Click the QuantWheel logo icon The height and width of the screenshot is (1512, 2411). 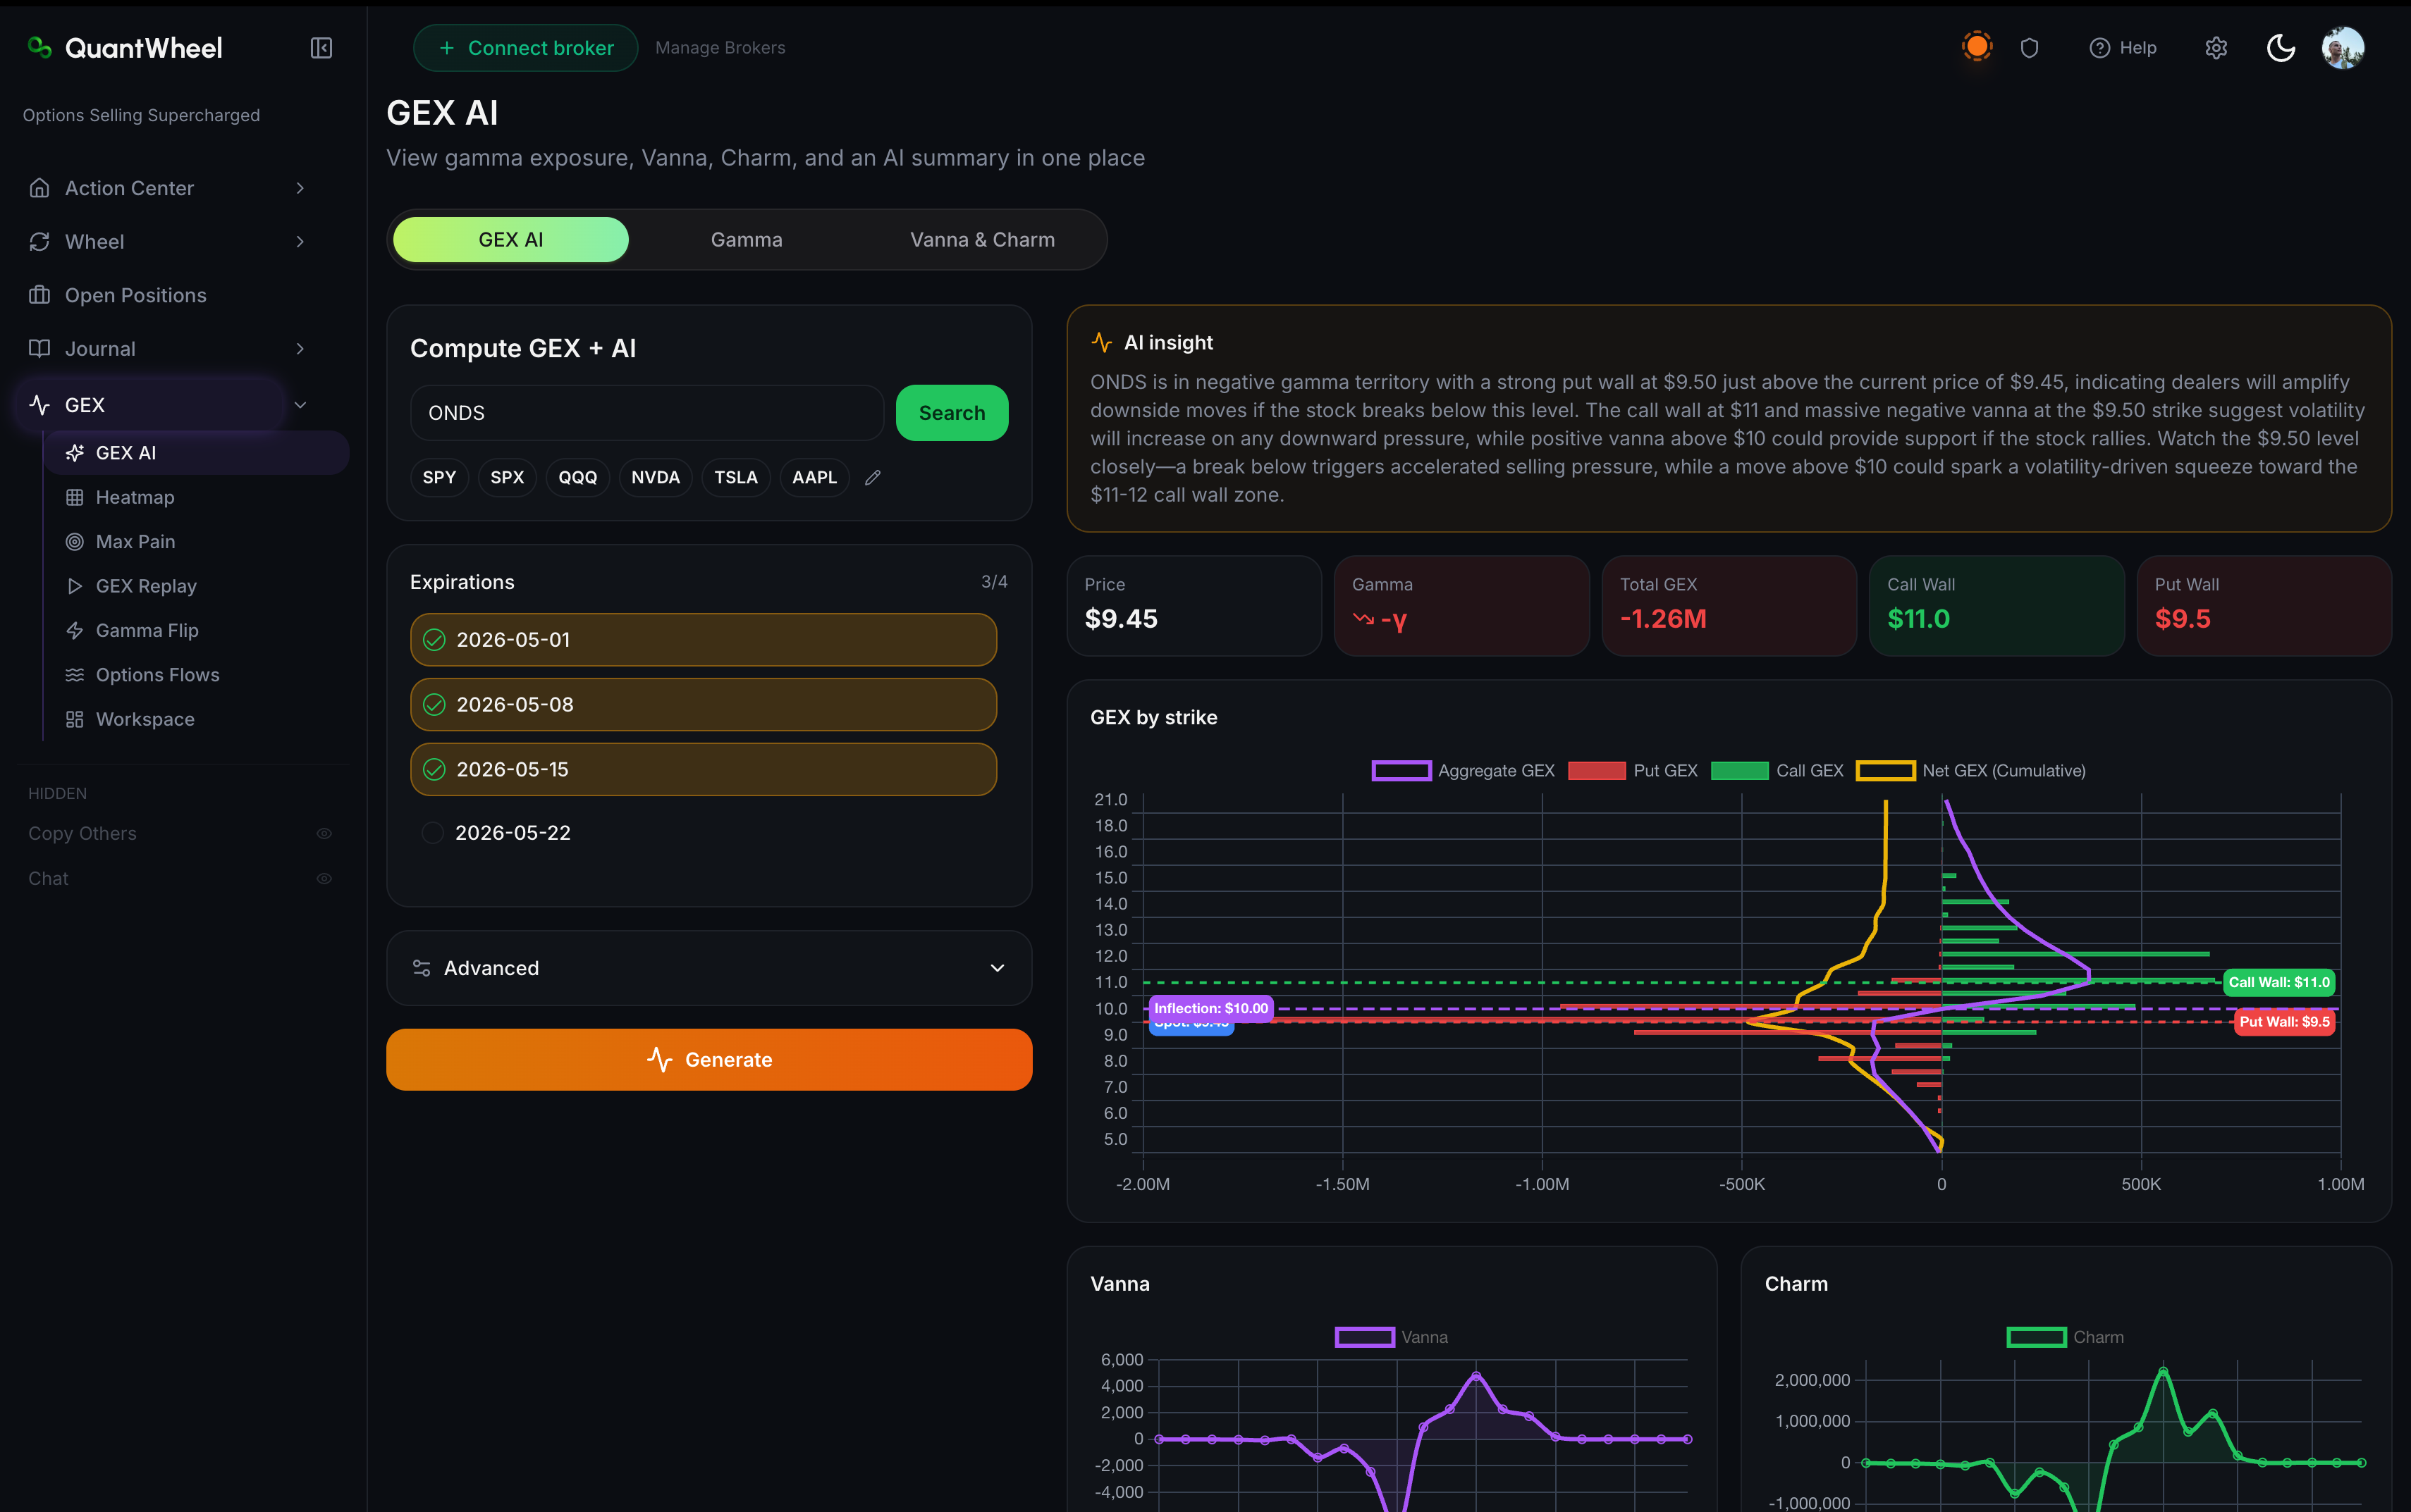[x=39, y=47]
